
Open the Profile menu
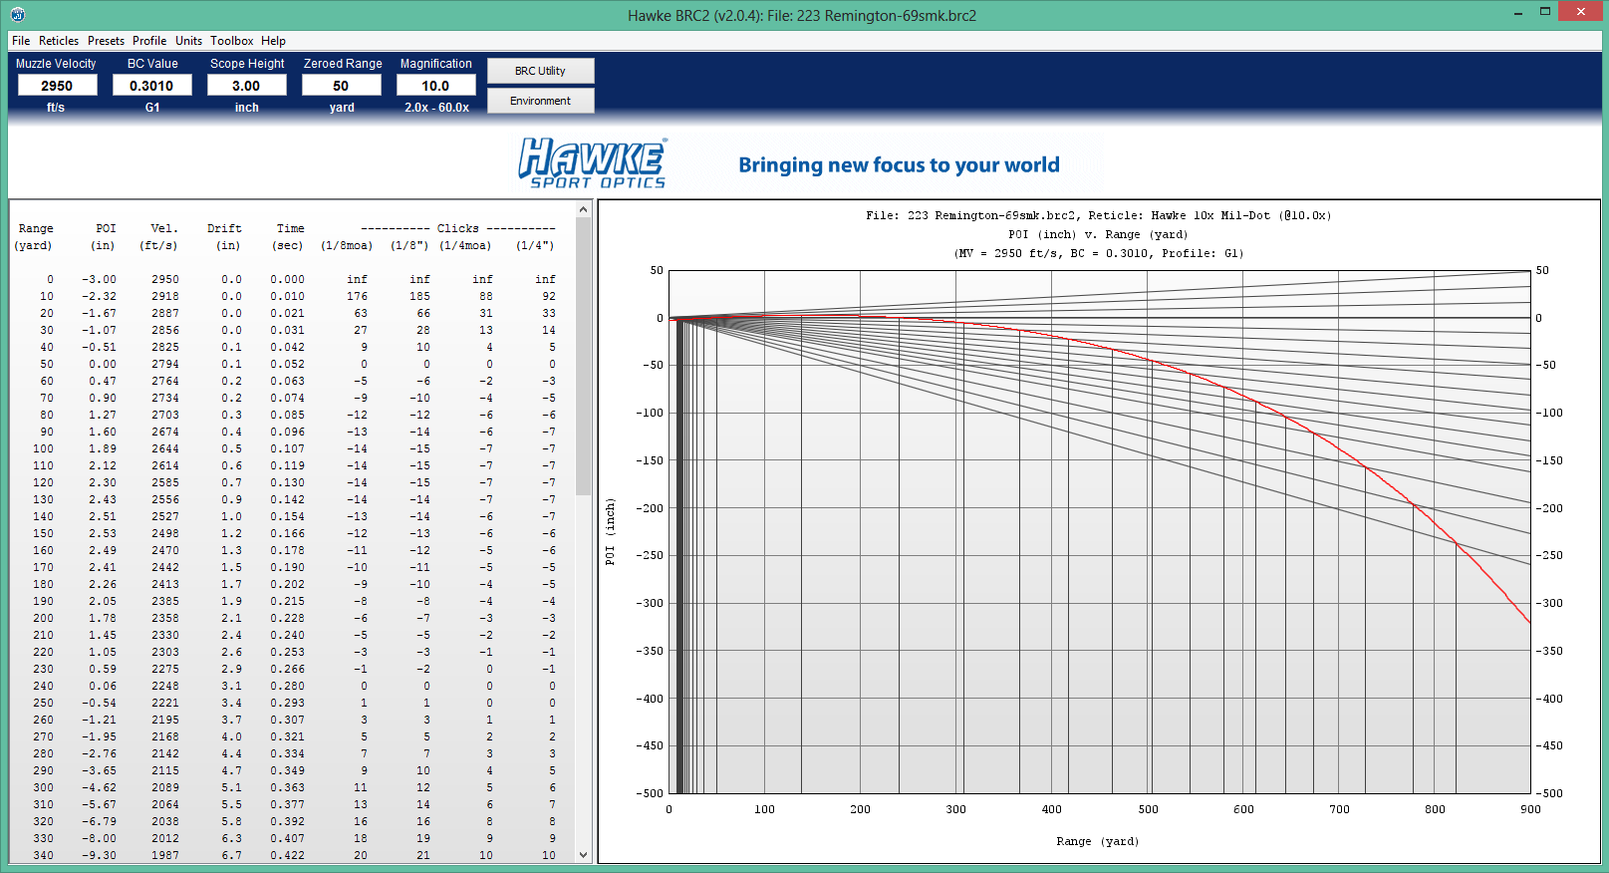click(149, 41)
